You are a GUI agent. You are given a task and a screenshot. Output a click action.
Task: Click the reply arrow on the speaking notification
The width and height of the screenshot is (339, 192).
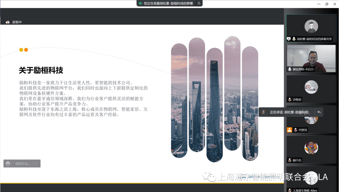point(319,112)
